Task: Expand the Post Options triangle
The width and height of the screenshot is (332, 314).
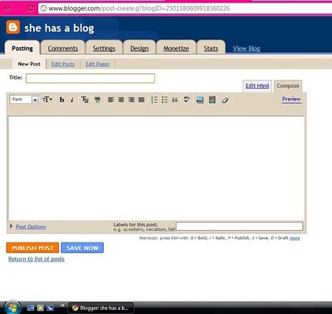Action: click(11, 226)
